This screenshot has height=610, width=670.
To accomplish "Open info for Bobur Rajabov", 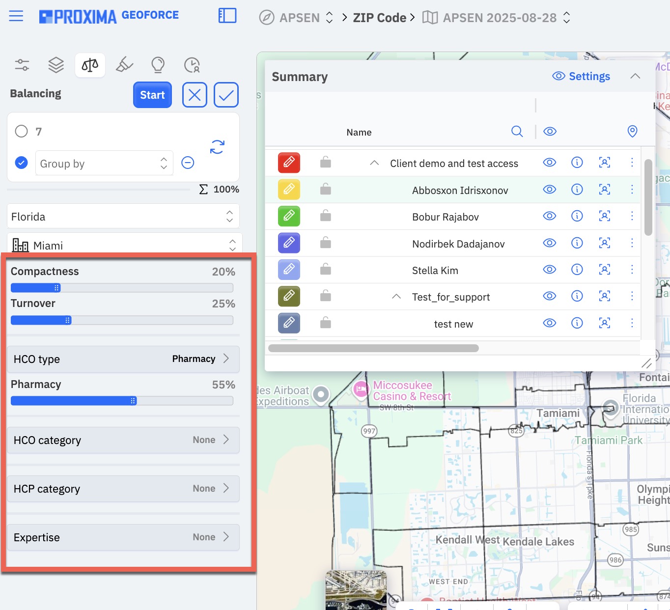I will tap(577, 216).
